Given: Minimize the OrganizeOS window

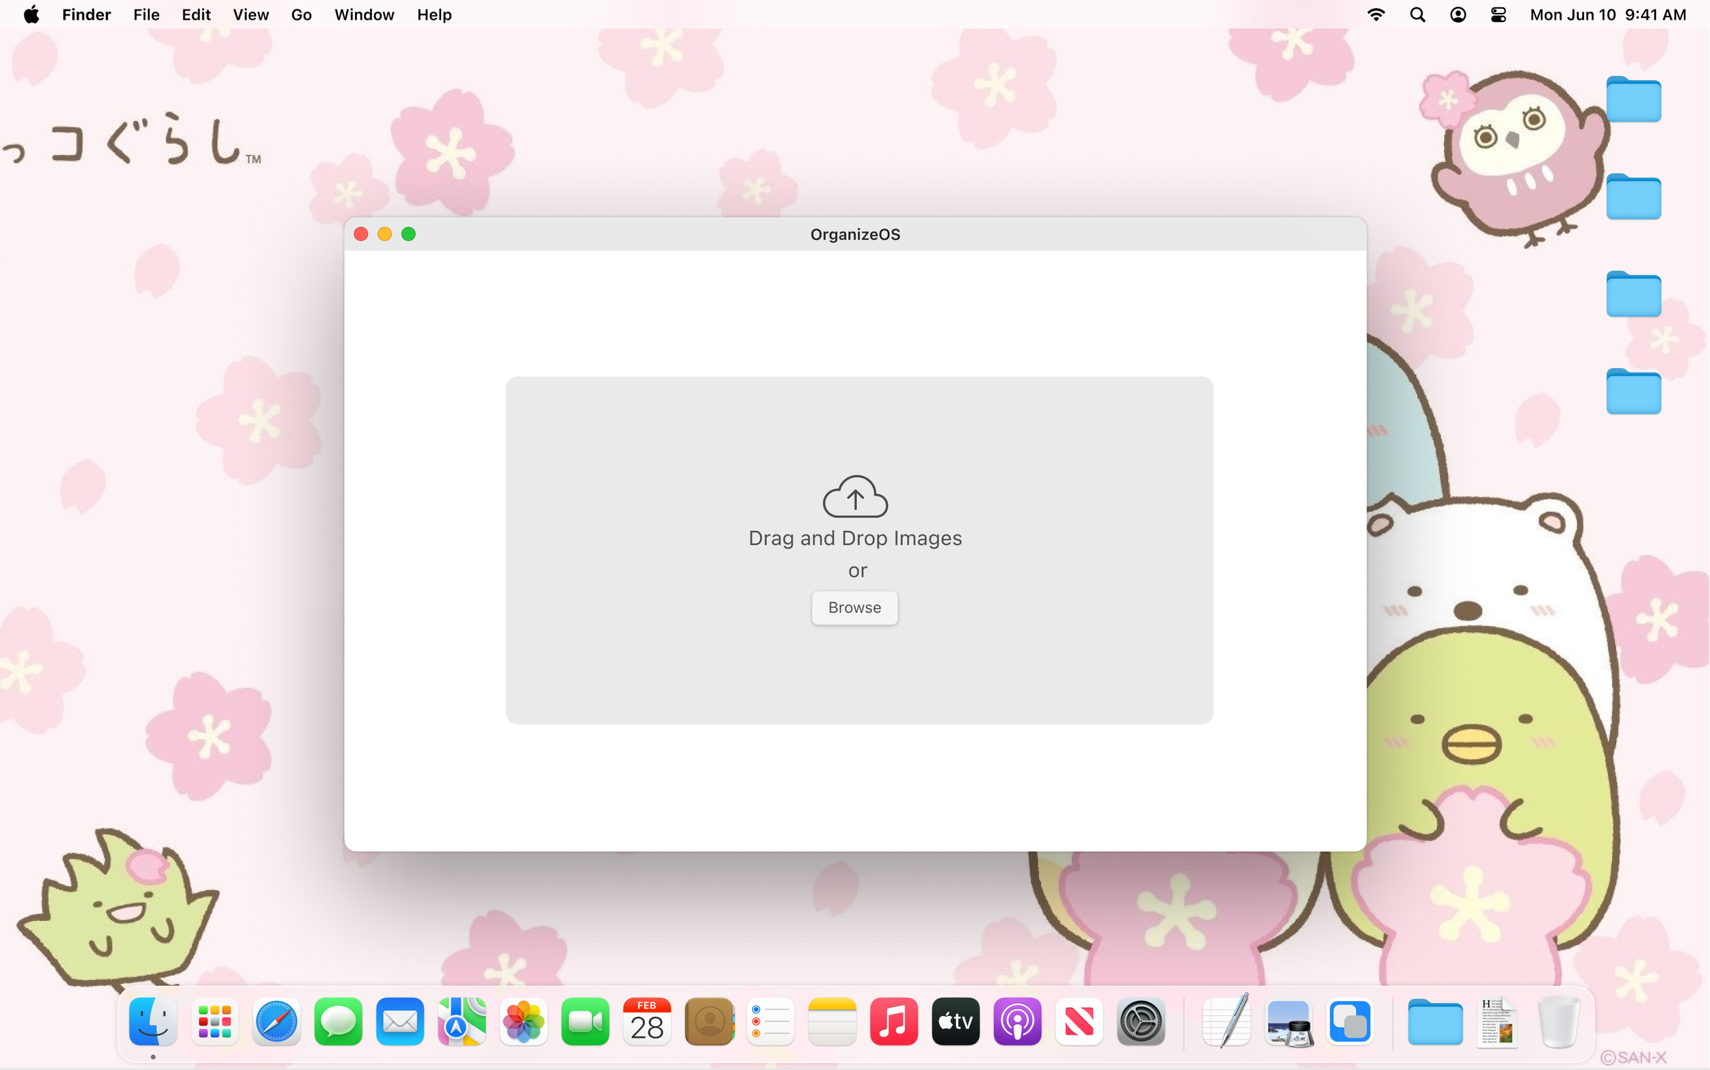Looking at the screenshot, I should (385, 234).
